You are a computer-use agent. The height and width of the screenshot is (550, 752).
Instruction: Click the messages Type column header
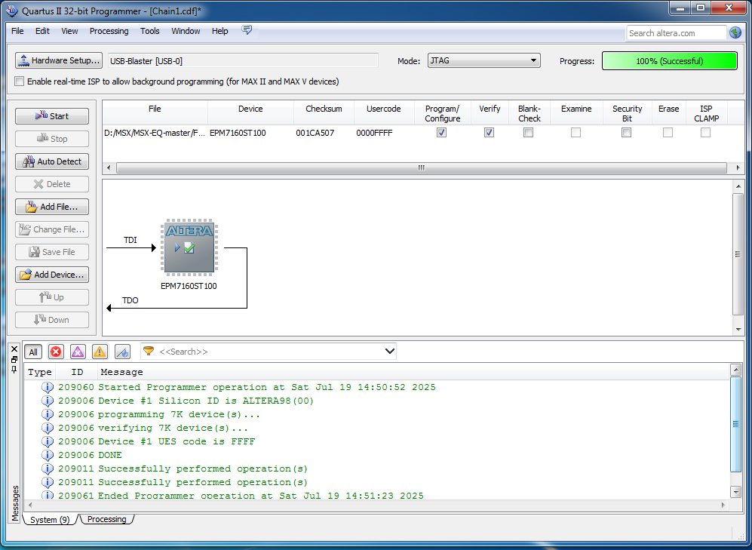(40, 372)
